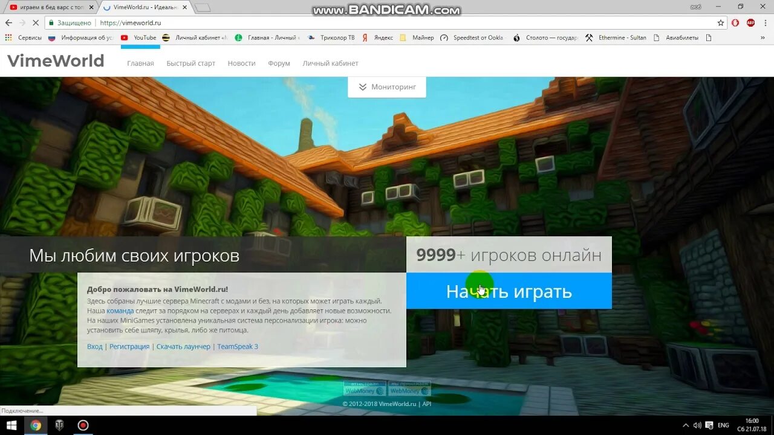Screen dimensions: 774x435
Task: Open a new browser tab
Action: pyautogui.click(x=203, y=7)
